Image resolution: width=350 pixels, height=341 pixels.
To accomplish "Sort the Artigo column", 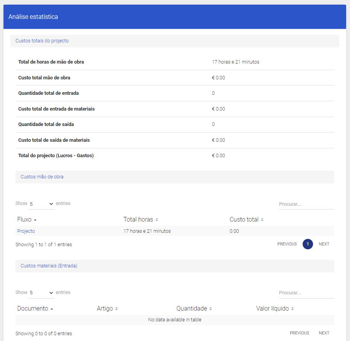I will tap(116, 309).
